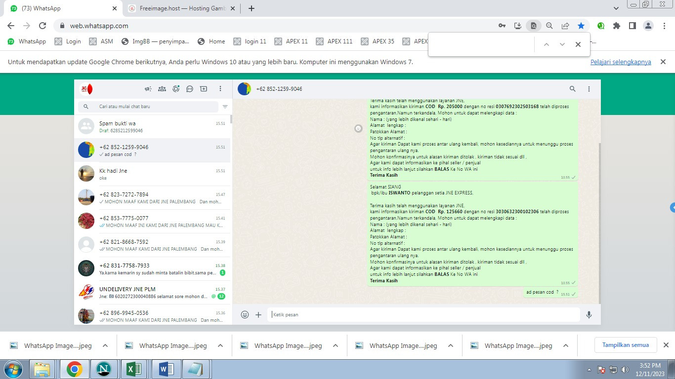
Task: Open chat with +62 823-7272-7894
Action: [152, 198]
